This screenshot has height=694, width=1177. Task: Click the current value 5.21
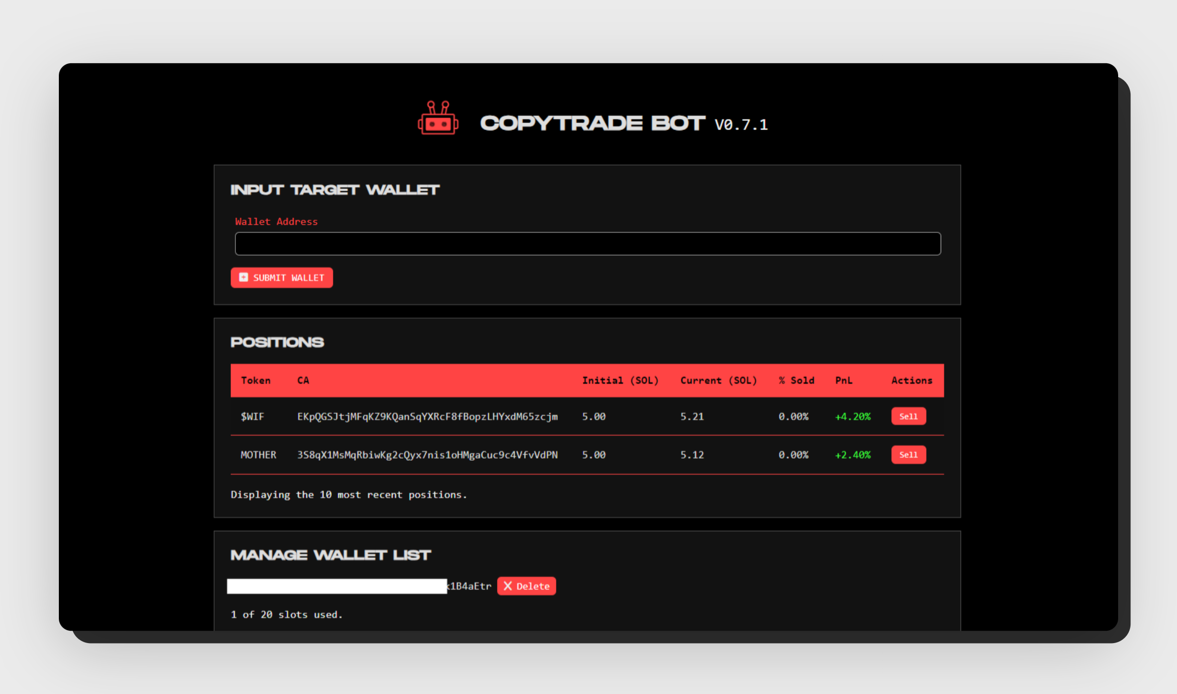(x=692, y=416)
